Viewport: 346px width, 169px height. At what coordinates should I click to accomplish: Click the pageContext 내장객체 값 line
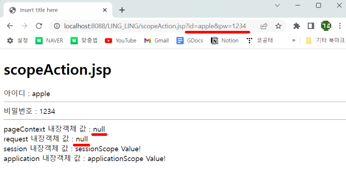54,129
